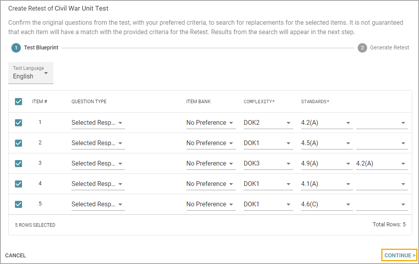Open empty second standards dropdown for item 1
This screenshot has height=264, width=419.
click(382, 123)
